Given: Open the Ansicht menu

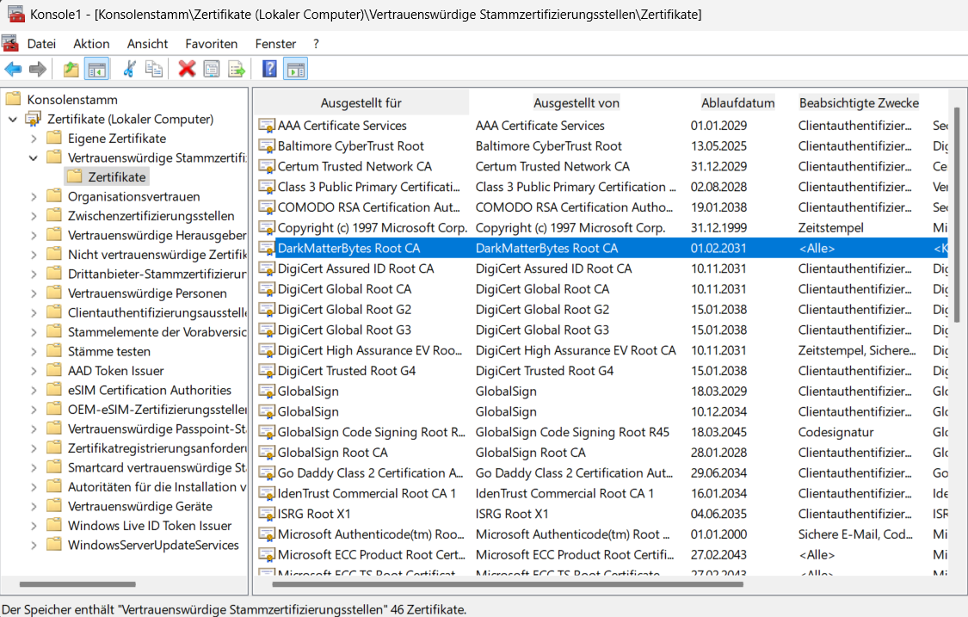Looking at the screenshot, I should (147, 44).
